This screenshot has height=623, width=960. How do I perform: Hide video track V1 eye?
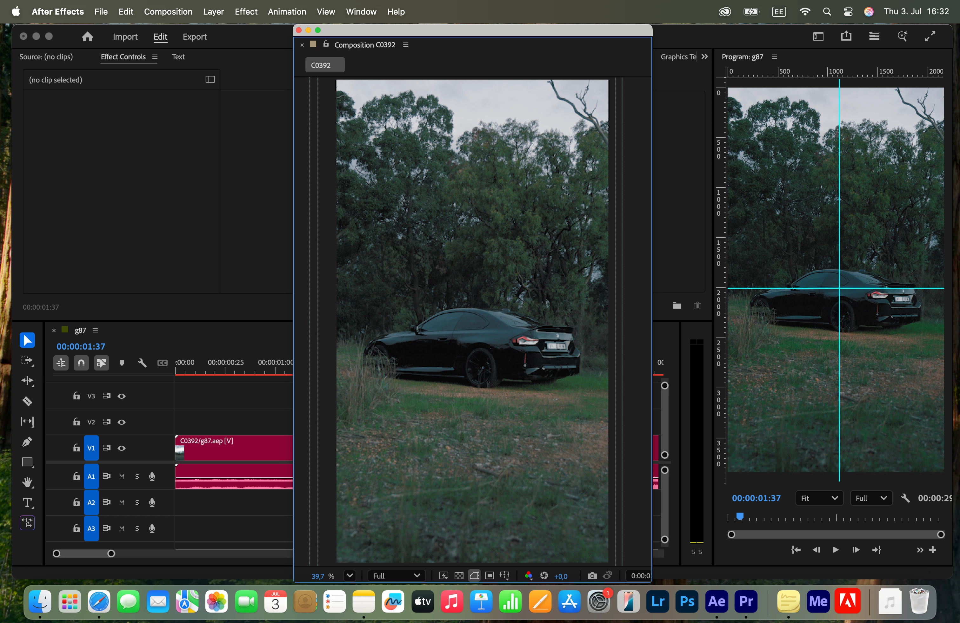coord(121,448)
